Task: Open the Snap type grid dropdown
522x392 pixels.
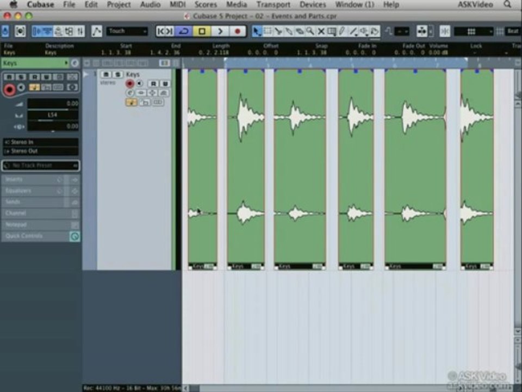Action: click(474, 32)
